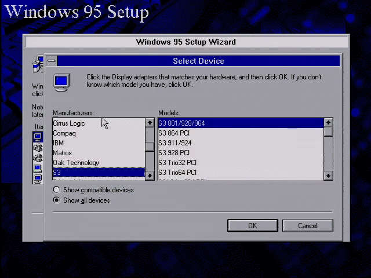This screenshot has width=371, height=278.
Task: Choose the S3 864 PCI model
Action: 241,133
